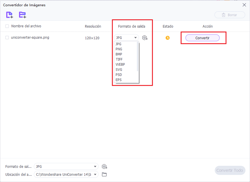The height and width of the screenshot is (182, 250).
Task: Toggle the select-all Nombre del archivo checkbox
Action: click(7, 26)
